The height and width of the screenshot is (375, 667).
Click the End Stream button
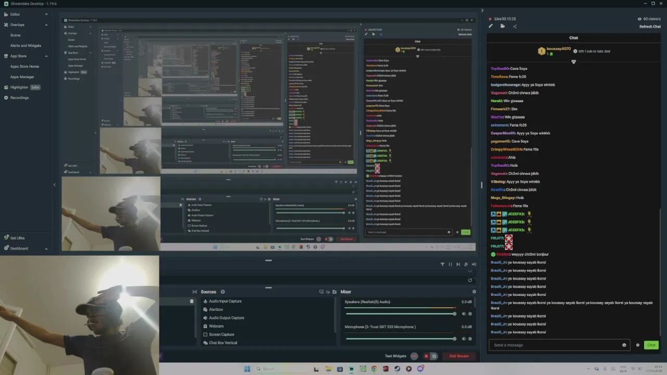click(x=459, y=356)
